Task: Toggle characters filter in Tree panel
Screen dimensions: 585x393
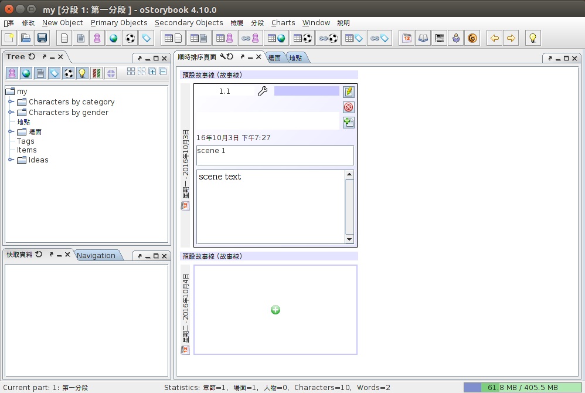Action: (x=12, y=73)
